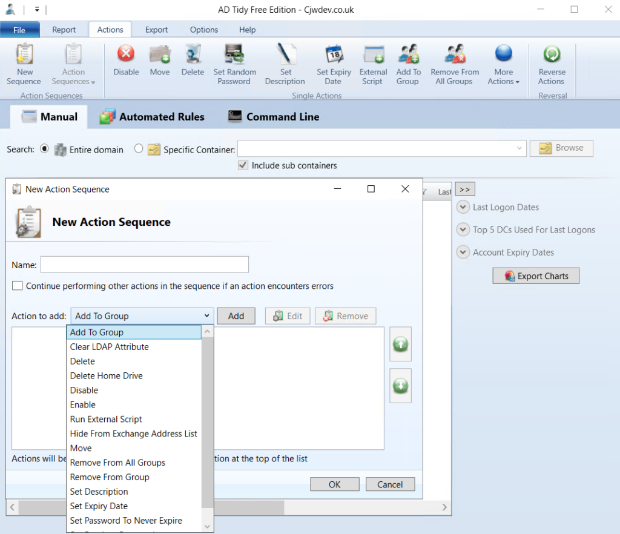The width and height of the screenshot is (620, 534).
Task: Click the green move down arrow
Action: pyautogui.click(x=400, y=386)
